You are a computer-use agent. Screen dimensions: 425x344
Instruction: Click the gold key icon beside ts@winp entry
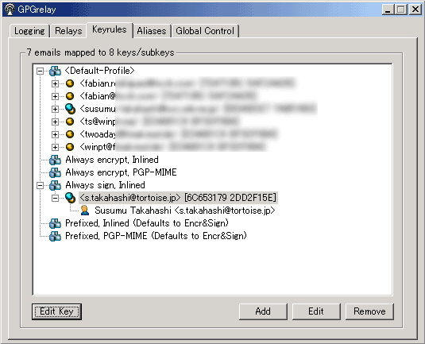coord(70,122)
